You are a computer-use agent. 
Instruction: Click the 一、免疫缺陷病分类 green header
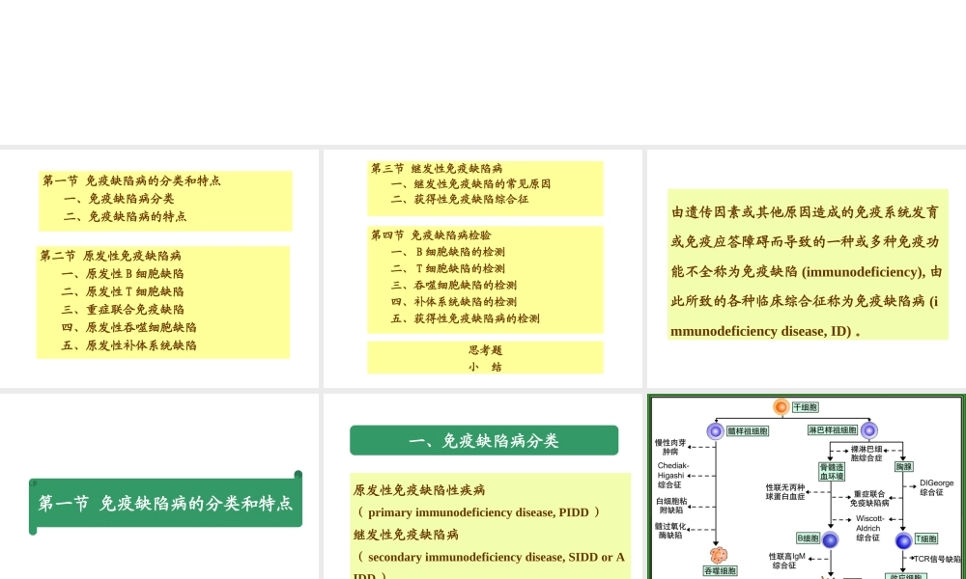484,440
